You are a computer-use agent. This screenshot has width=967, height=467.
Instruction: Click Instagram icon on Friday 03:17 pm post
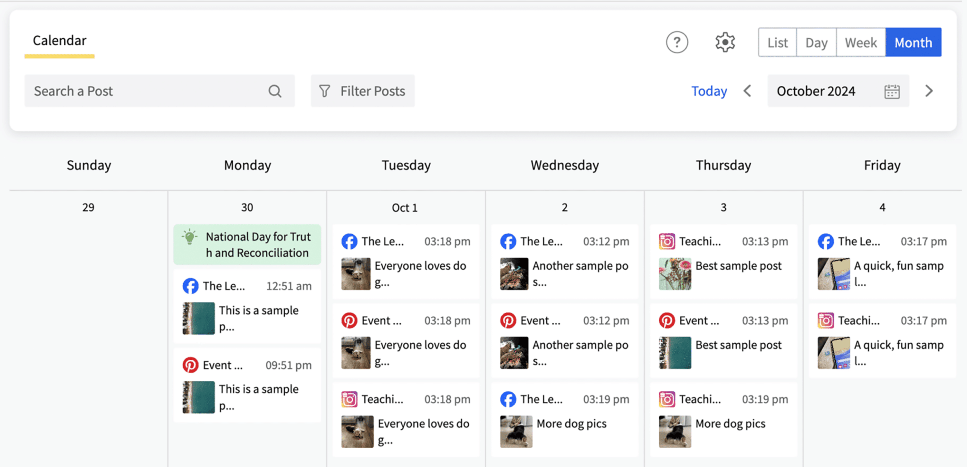[x=825, y=321]
